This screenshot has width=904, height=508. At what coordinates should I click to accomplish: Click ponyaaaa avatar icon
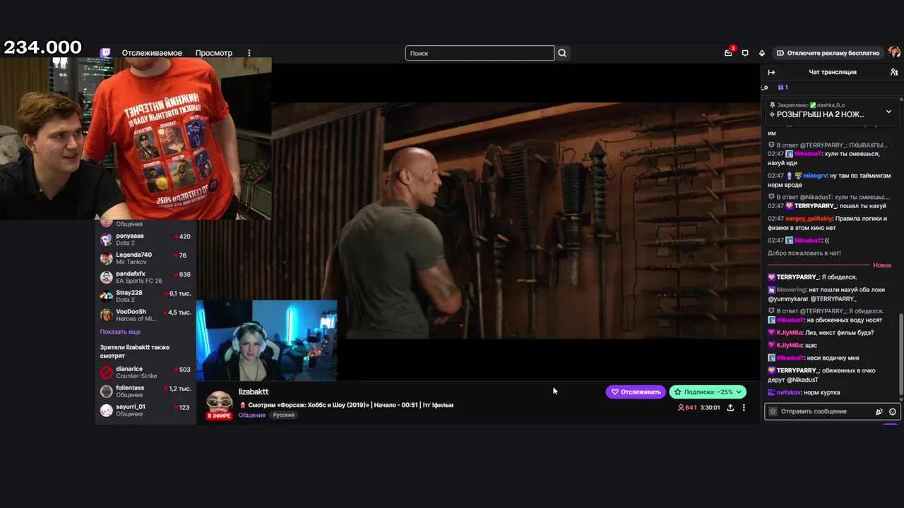(106, 239)
